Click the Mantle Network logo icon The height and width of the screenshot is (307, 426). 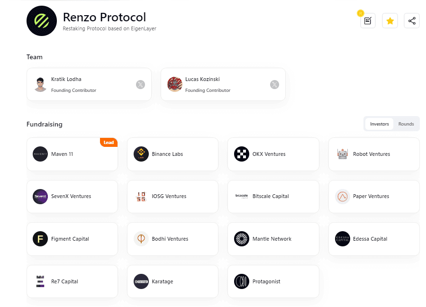[242, 239]
